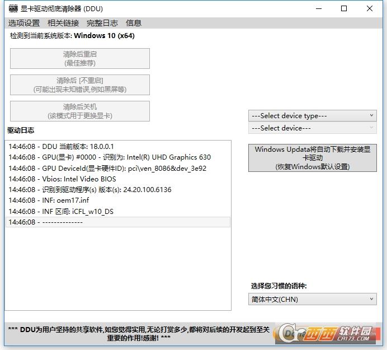The image size is (387, 350).
Task: Select log row DDU 当前版本: 18.0.0.1
Action: (x=118, y=147)
